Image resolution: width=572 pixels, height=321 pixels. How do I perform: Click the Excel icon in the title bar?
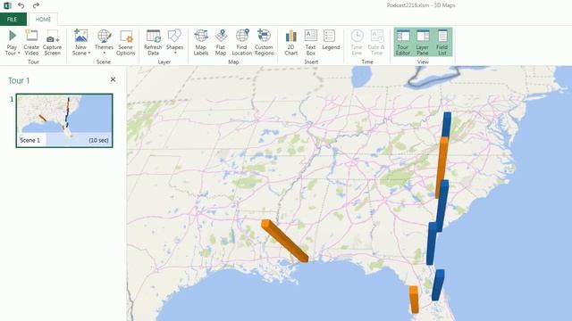7,5
